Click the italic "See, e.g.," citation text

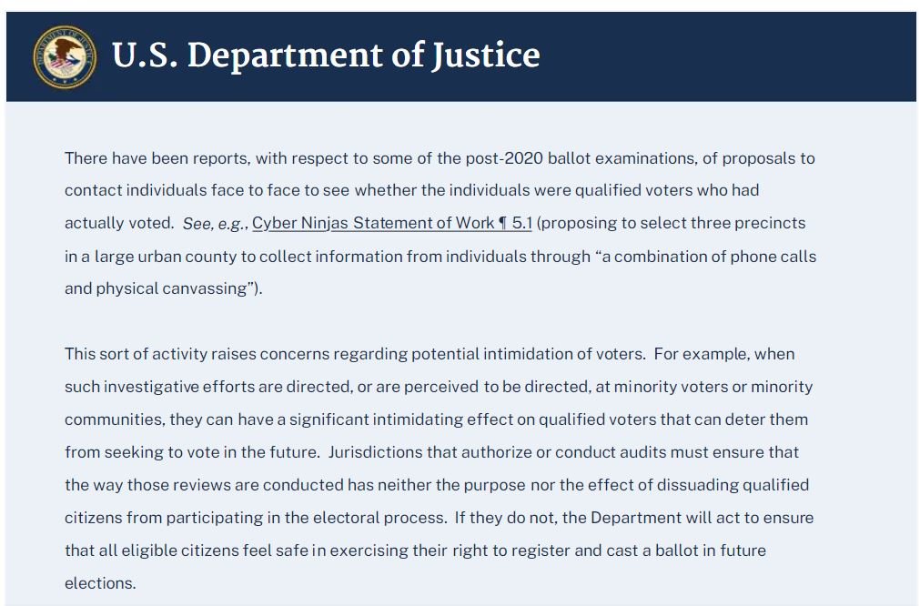(x=215, y=223)
